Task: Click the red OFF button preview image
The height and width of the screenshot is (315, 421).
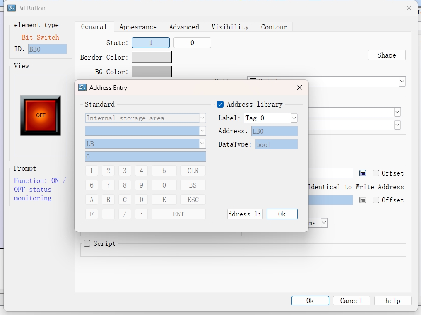Action: coord(41,115)
